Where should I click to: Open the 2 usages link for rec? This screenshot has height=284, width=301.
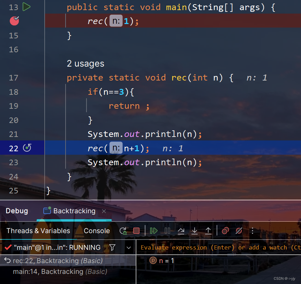(85, 63)
